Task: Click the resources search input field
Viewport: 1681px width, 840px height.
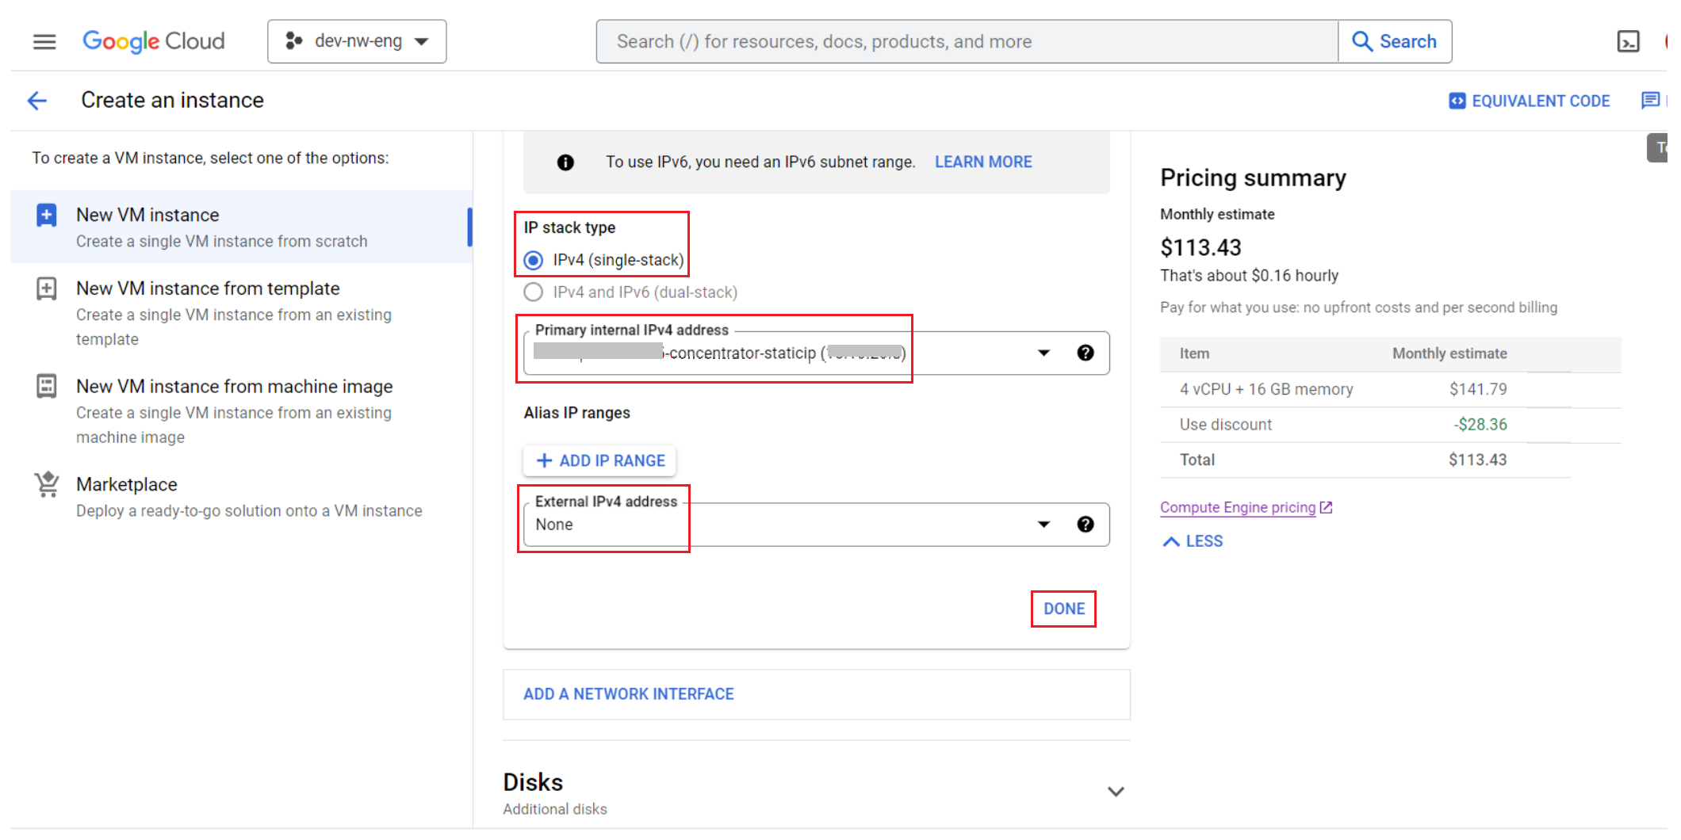Action: coord(967,41)
